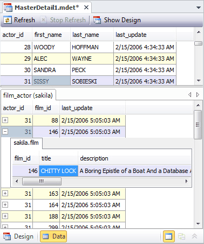Show previous tabs with the left tab arrow

190,94
